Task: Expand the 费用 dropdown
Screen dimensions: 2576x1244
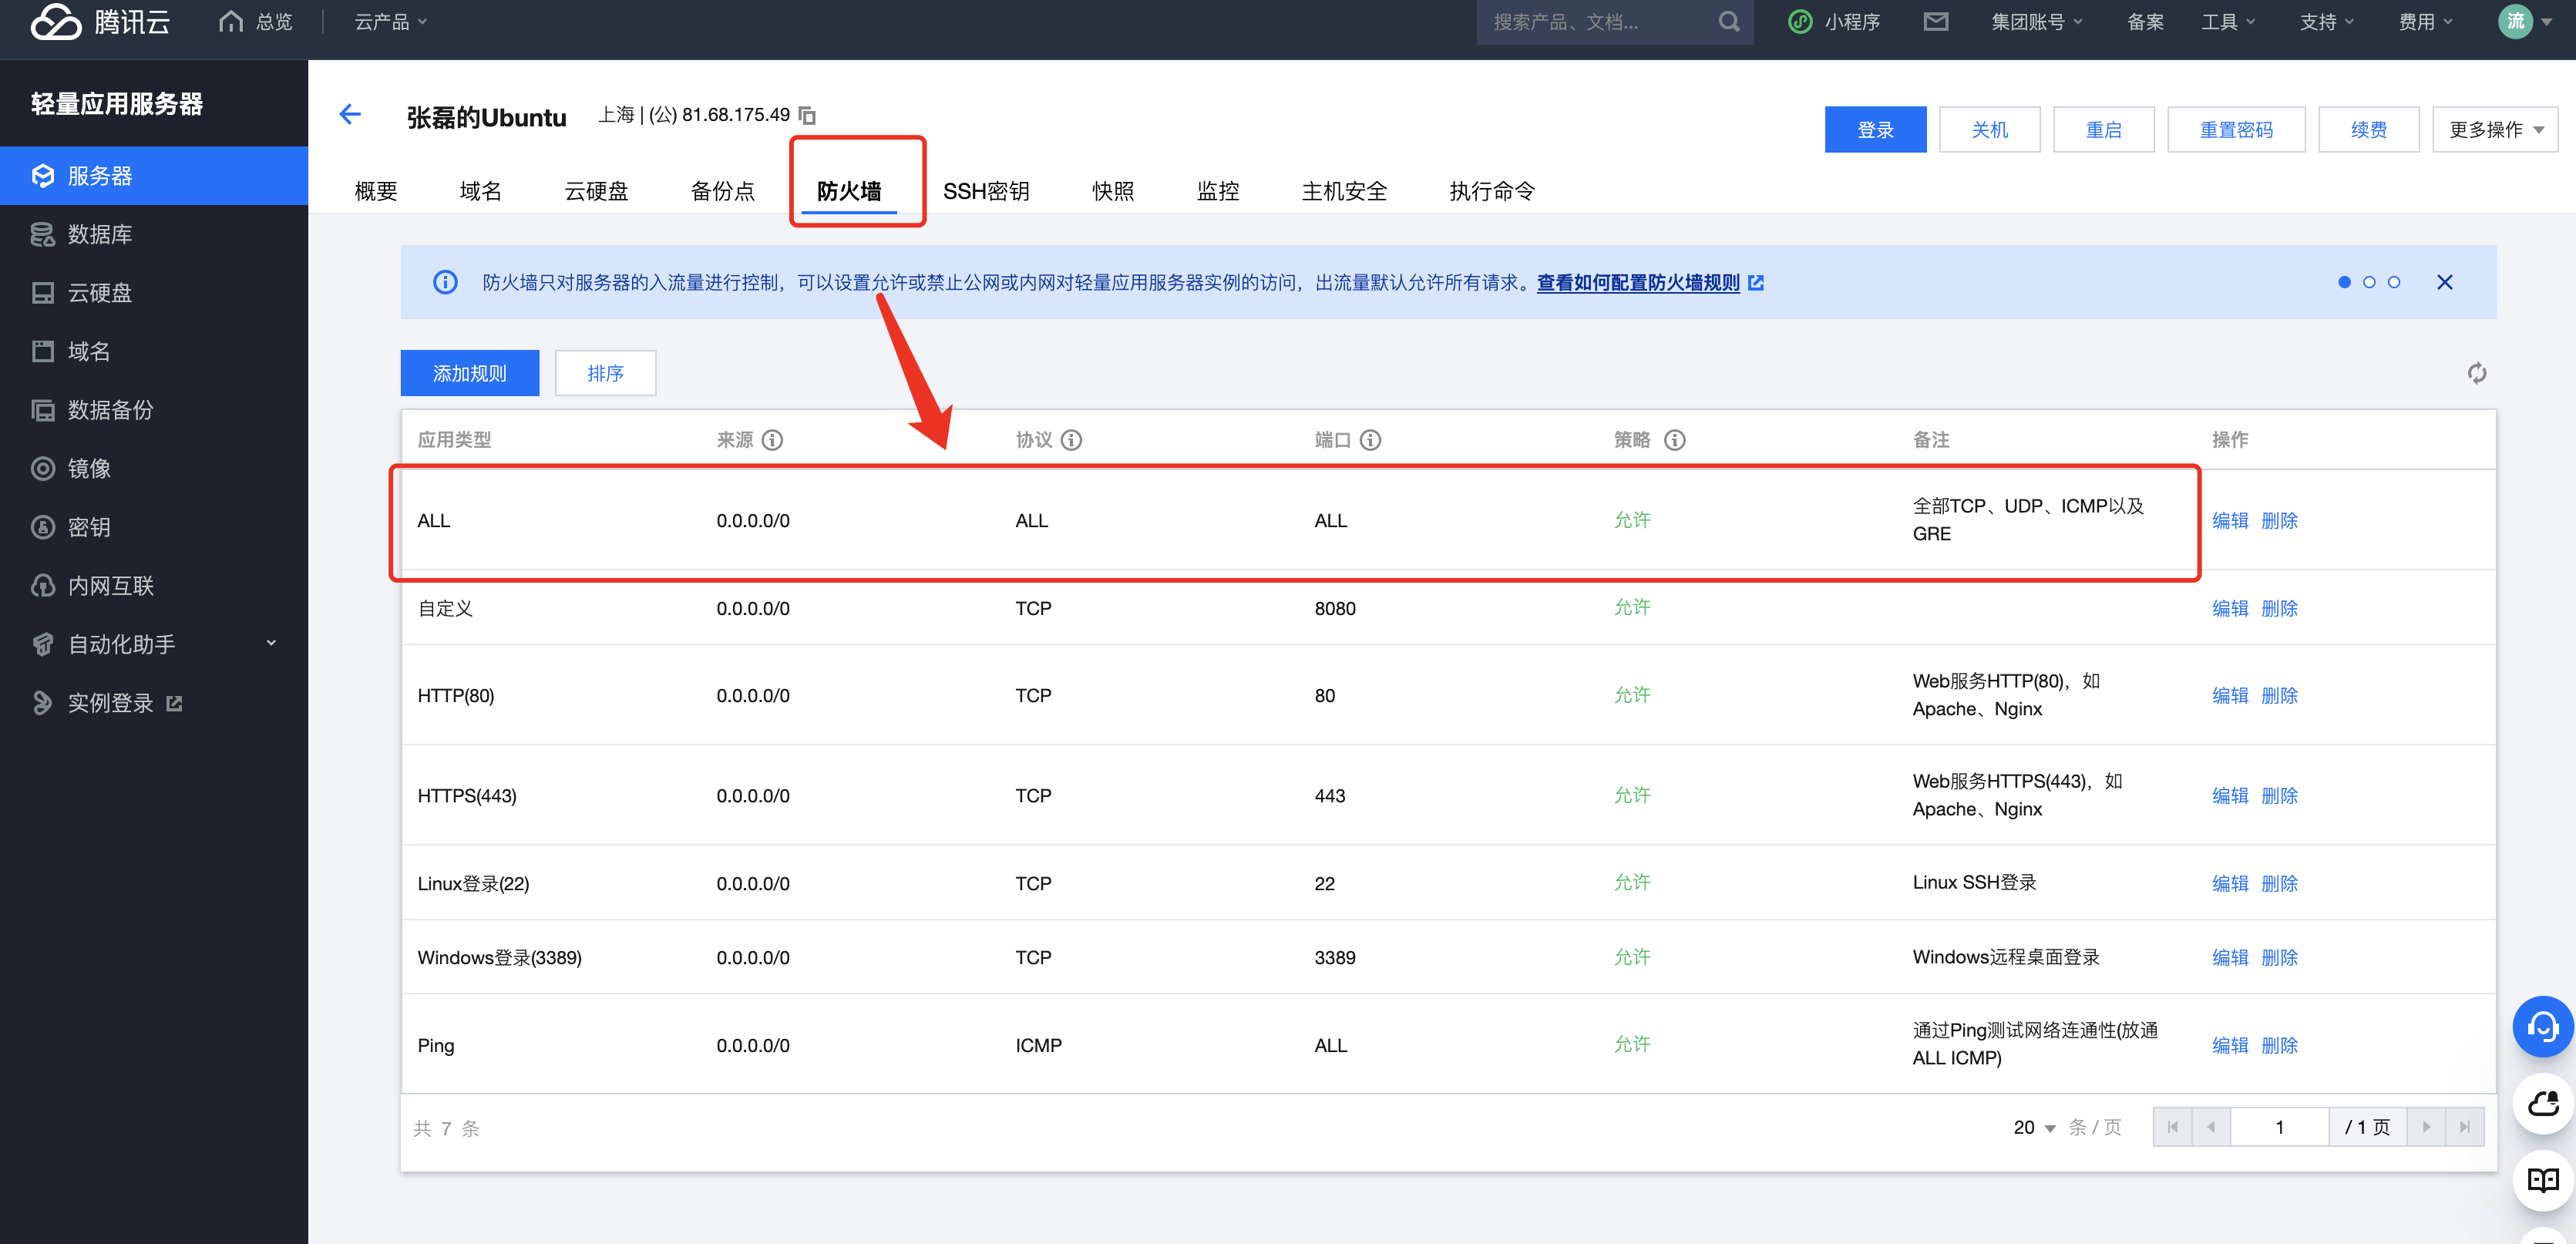Action: (2426, 22)
